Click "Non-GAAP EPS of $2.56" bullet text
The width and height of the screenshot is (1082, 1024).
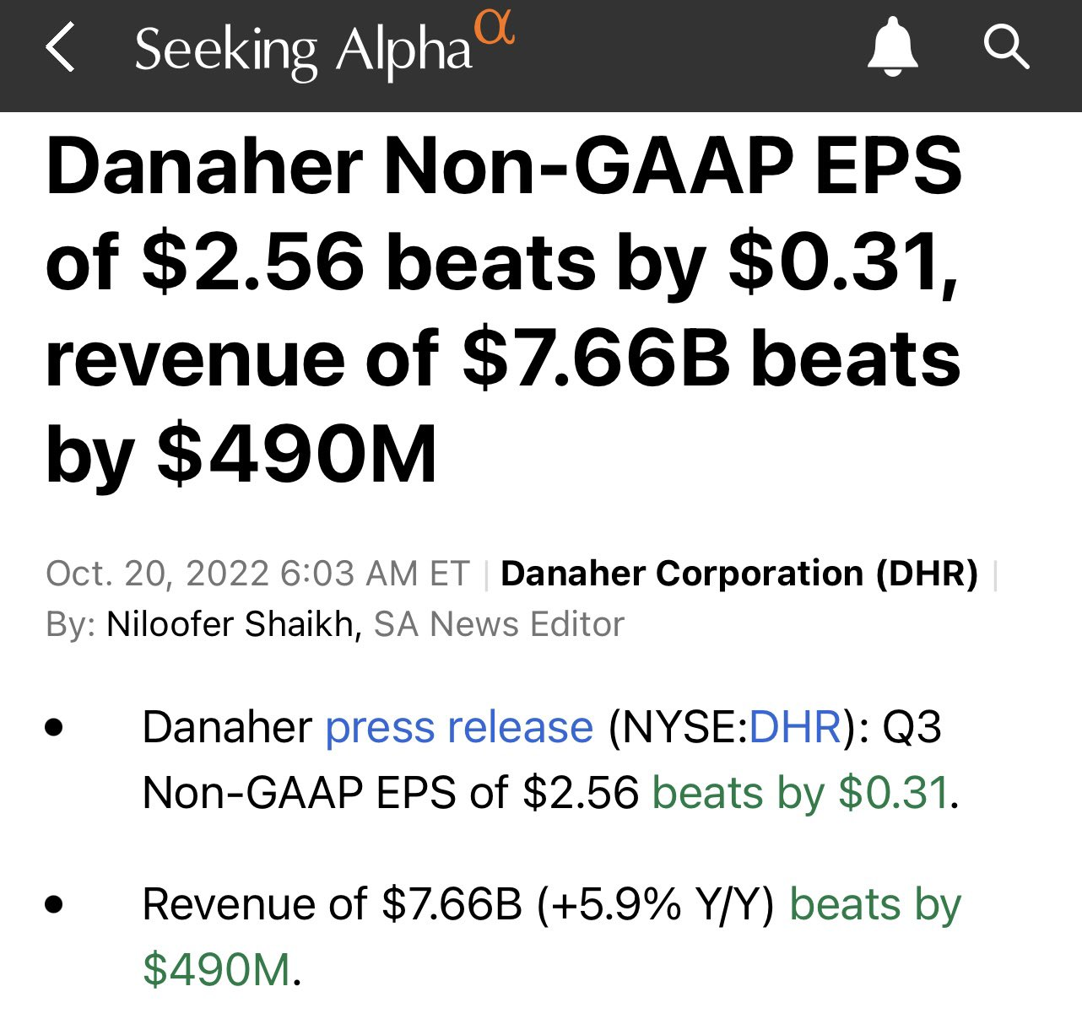(x=391, y=793)
